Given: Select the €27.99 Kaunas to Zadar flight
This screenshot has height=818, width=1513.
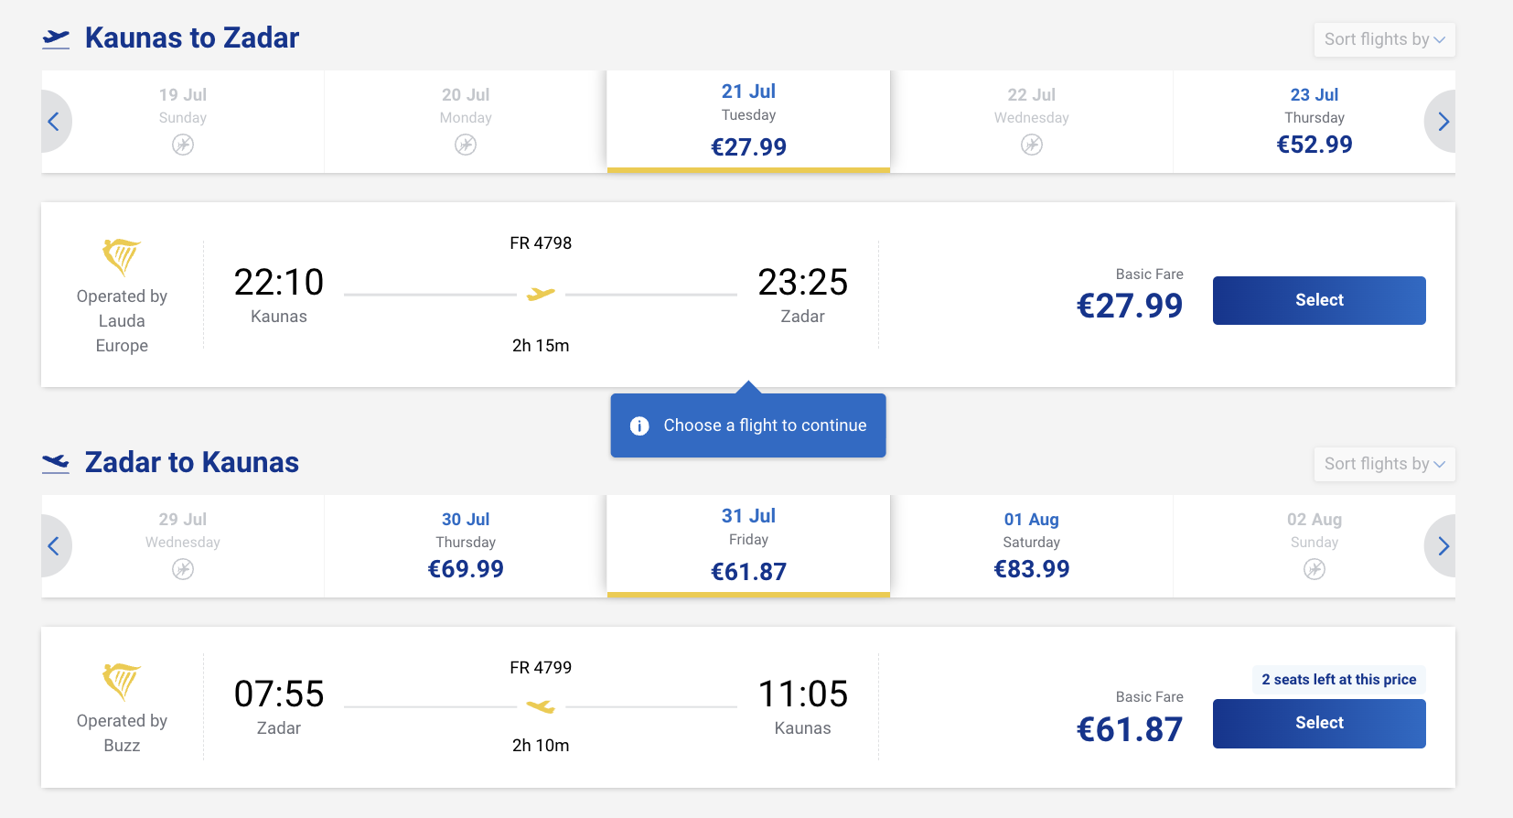Looking at the screenshot, I should point(1318,300).
